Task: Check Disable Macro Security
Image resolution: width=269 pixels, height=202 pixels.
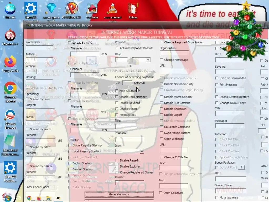Action: 161,97
